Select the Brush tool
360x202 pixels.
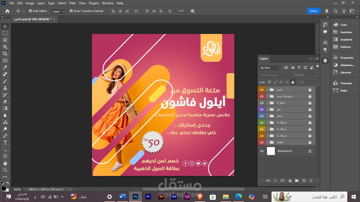pyautogui.click(x=5, y=81)
